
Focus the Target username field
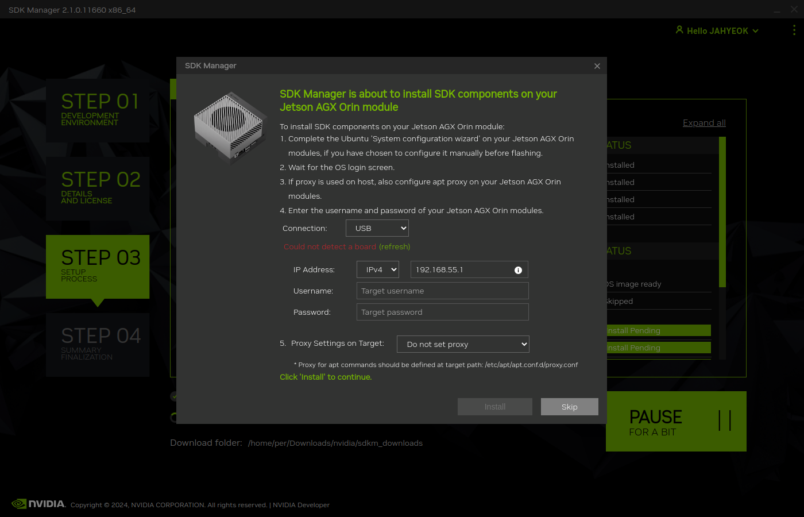(x=443, y=291)
